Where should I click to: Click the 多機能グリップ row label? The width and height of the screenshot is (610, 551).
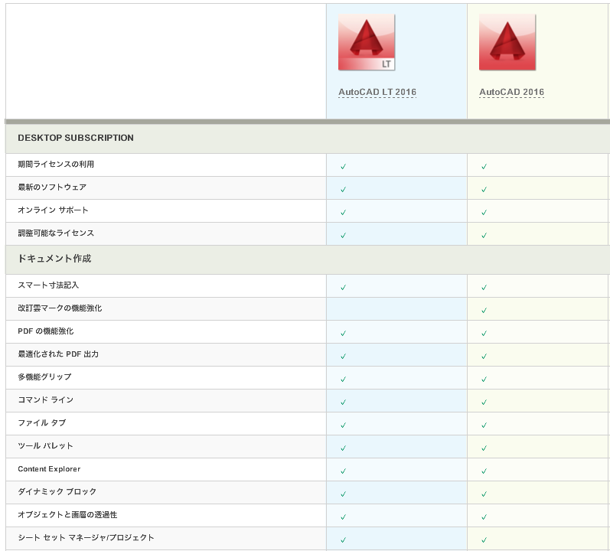pos(44,377)
